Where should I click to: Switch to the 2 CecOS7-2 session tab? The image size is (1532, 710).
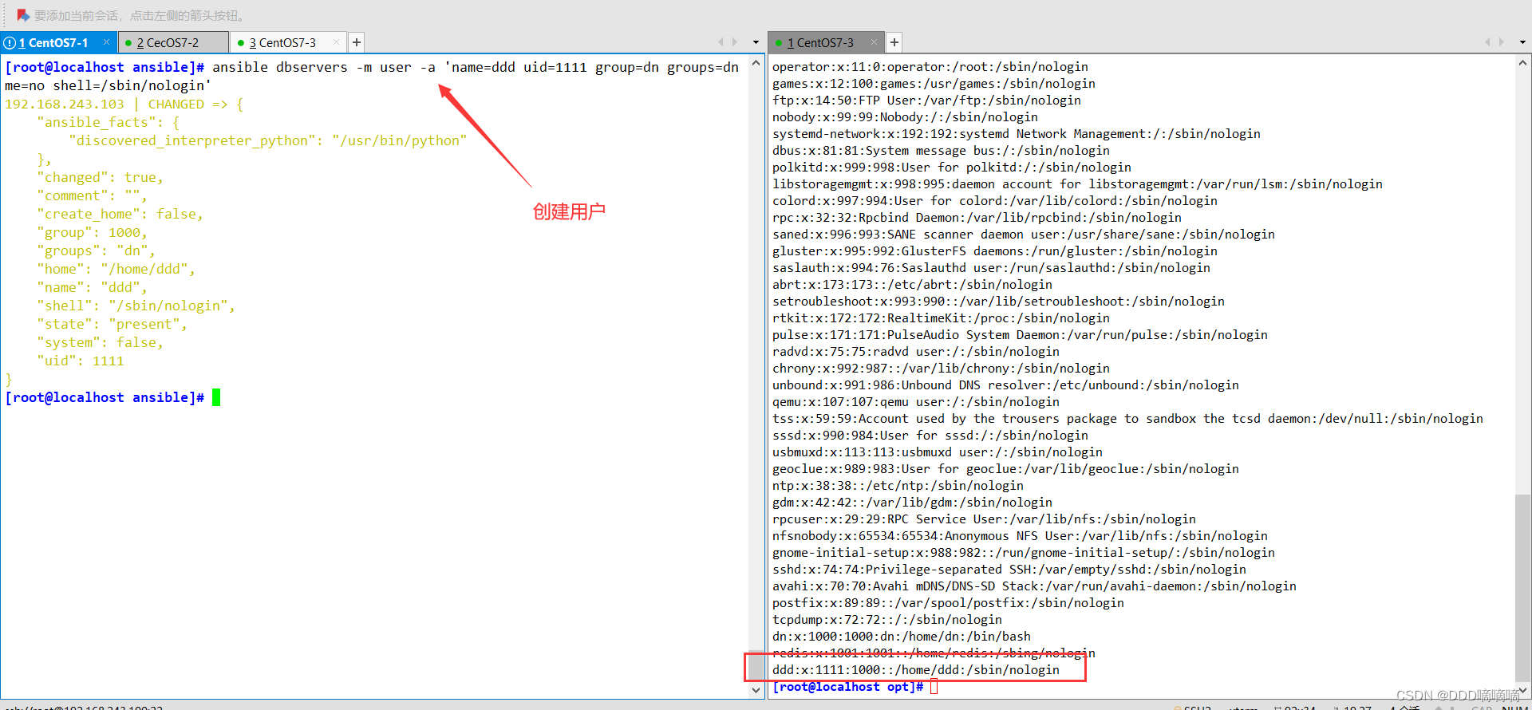pos(174,42)
